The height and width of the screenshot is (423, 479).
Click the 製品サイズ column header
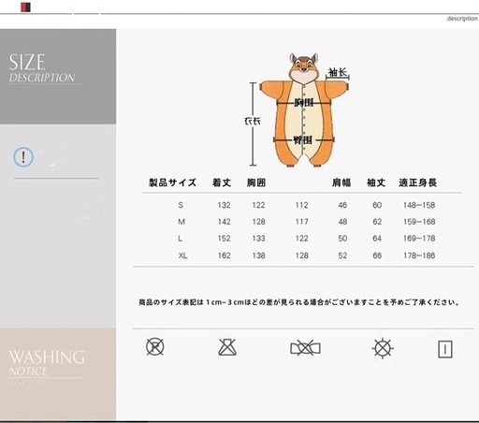coord(172,182)
